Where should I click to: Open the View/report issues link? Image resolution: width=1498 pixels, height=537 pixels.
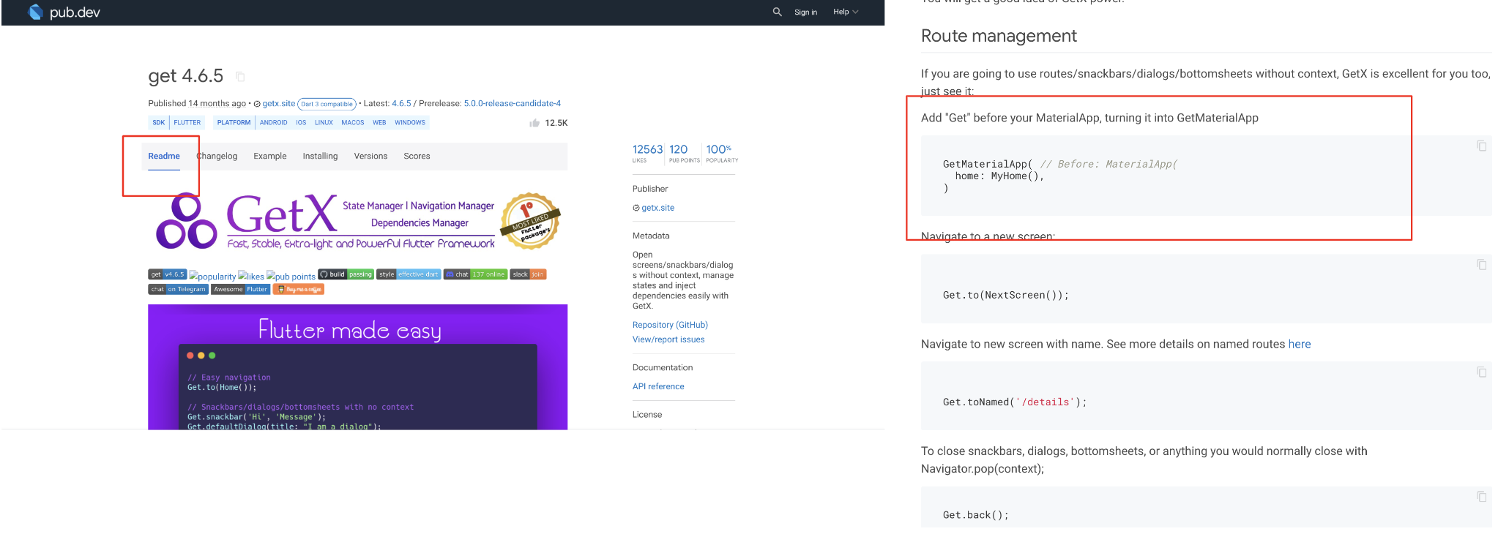click(668, 339)
